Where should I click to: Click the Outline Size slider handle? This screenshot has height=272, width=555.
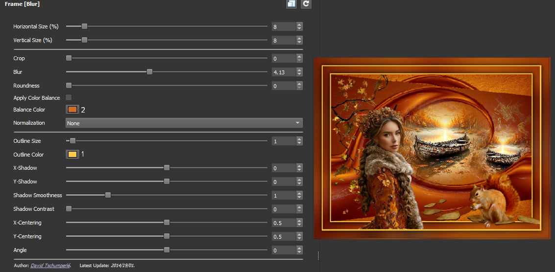pos(72,141)
